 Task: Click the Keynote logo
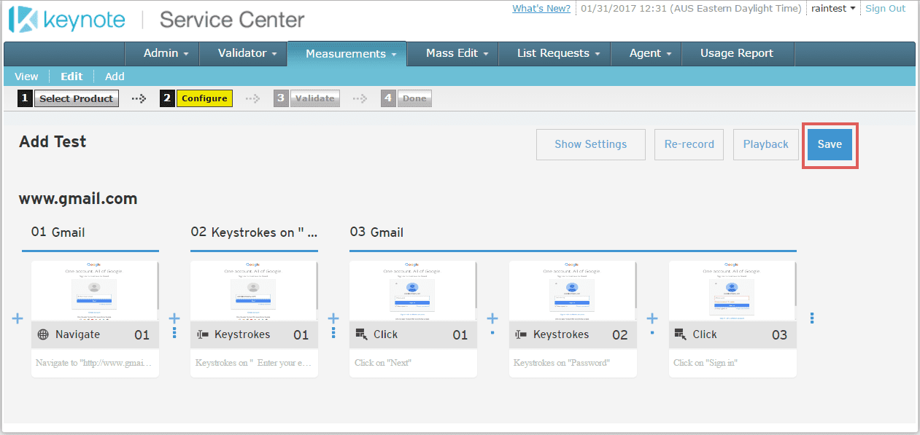(x=66, y=20)
